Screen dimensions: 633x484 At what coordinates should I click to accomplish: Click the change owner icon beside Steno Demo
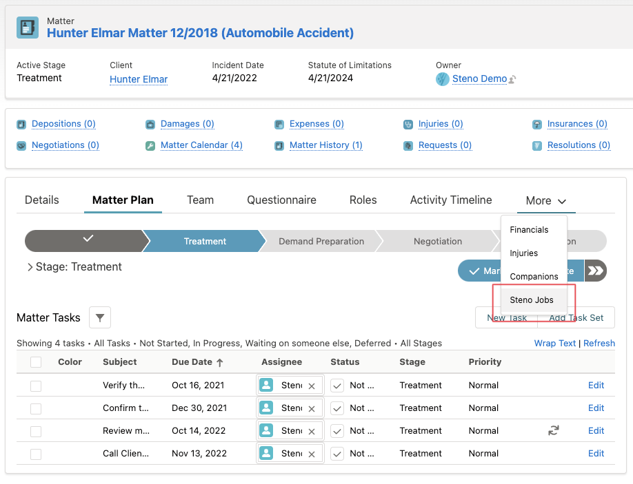[512, 79]
